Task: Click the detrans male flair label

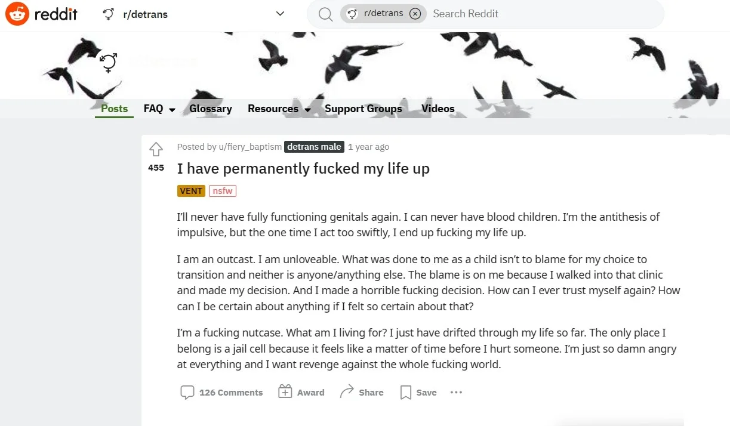Action: pyautogui.click(x=314, y=147)
